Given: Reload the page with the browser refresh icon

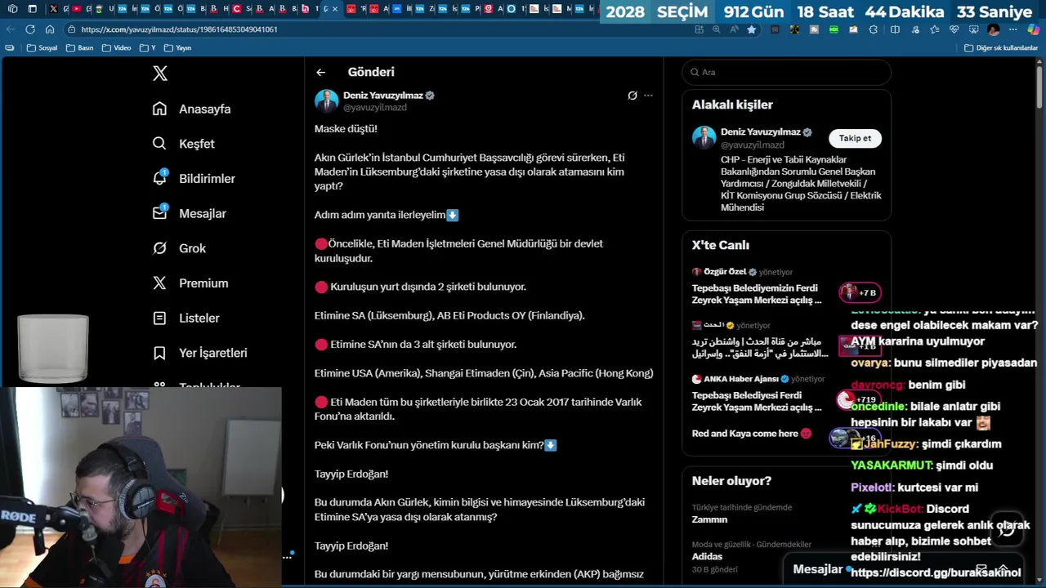Looking at the screenshot, I should (x=30, y=29).
